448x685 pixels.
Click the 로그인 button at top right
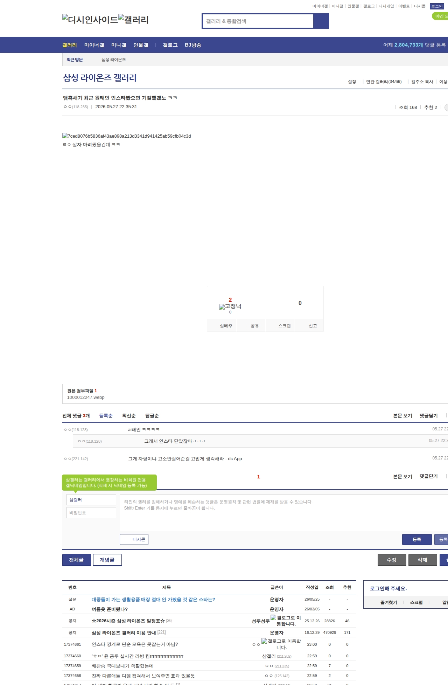click(437, 6)
